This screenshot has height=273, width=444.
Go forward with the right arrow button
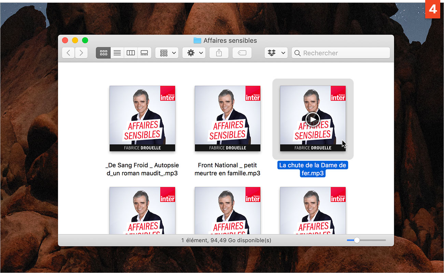pyautogui.click(x=81, y=53)
